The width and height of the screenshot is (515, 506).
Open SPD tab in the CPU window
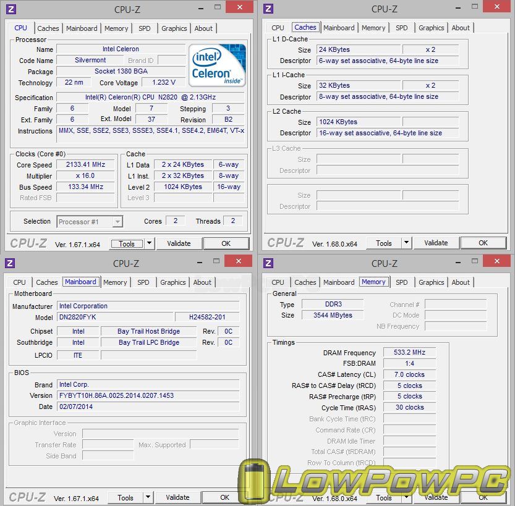point(145,28)
